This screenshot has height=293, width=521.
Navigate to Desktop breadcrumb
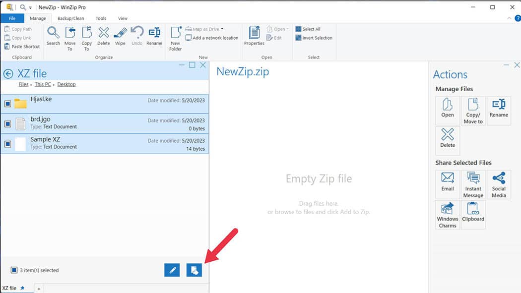[x=66, y=84]
